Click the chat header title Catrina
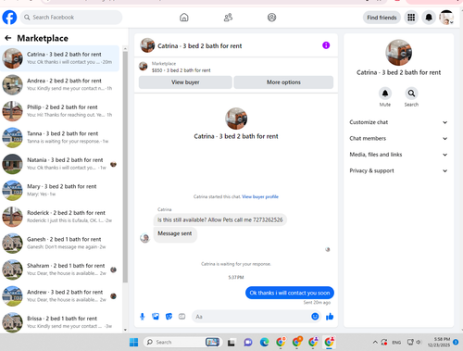 click(199, 46)
